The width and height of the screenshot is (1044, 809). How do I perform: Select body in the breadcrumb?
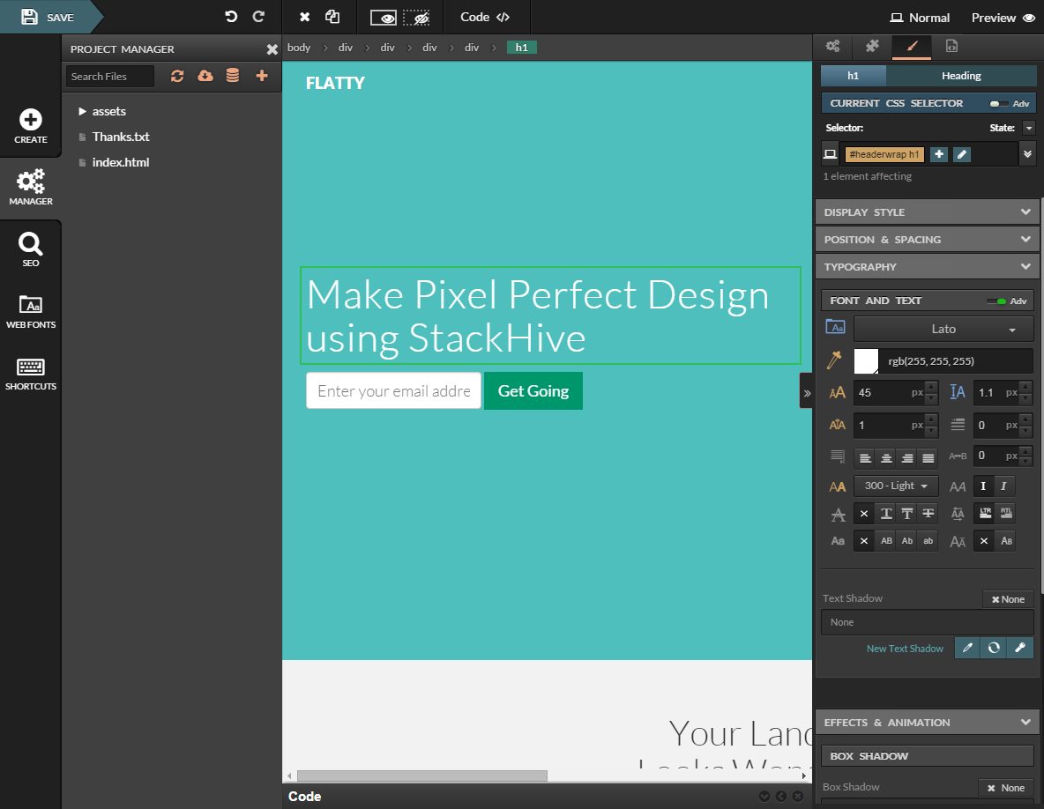(x=299, y=48)
